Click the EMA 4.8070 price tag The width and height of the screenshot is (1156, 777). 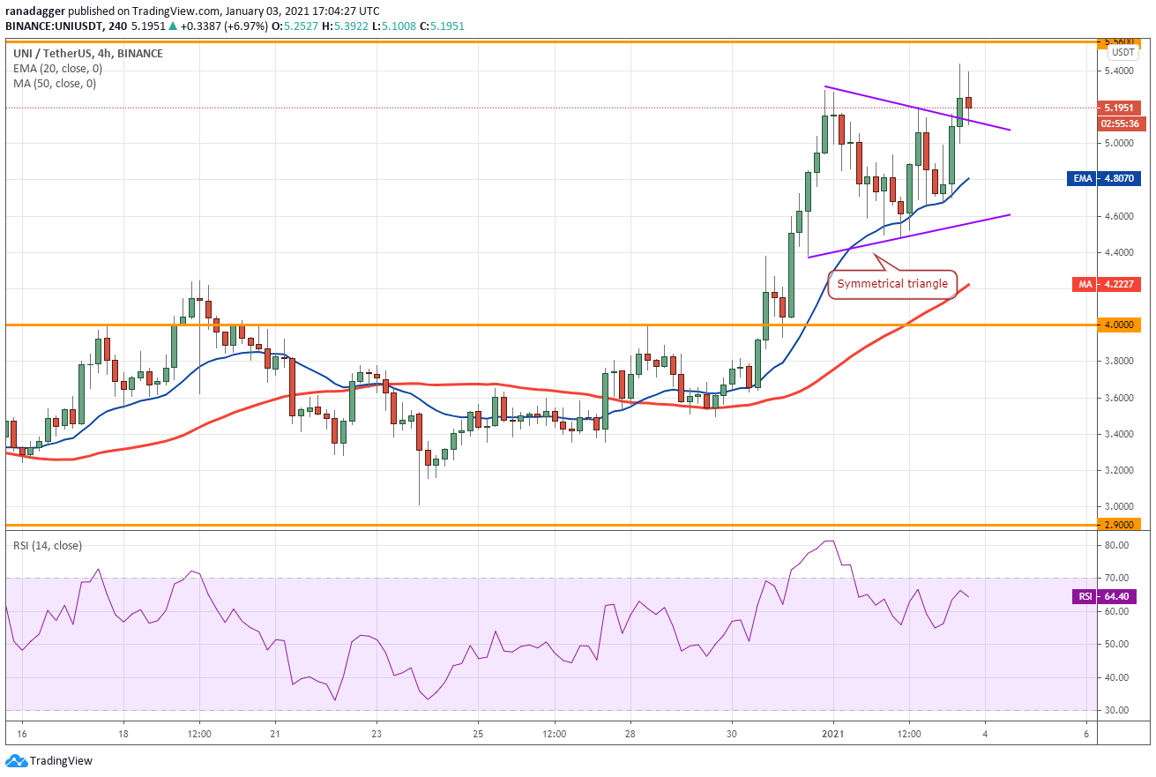click(1106, 178)
